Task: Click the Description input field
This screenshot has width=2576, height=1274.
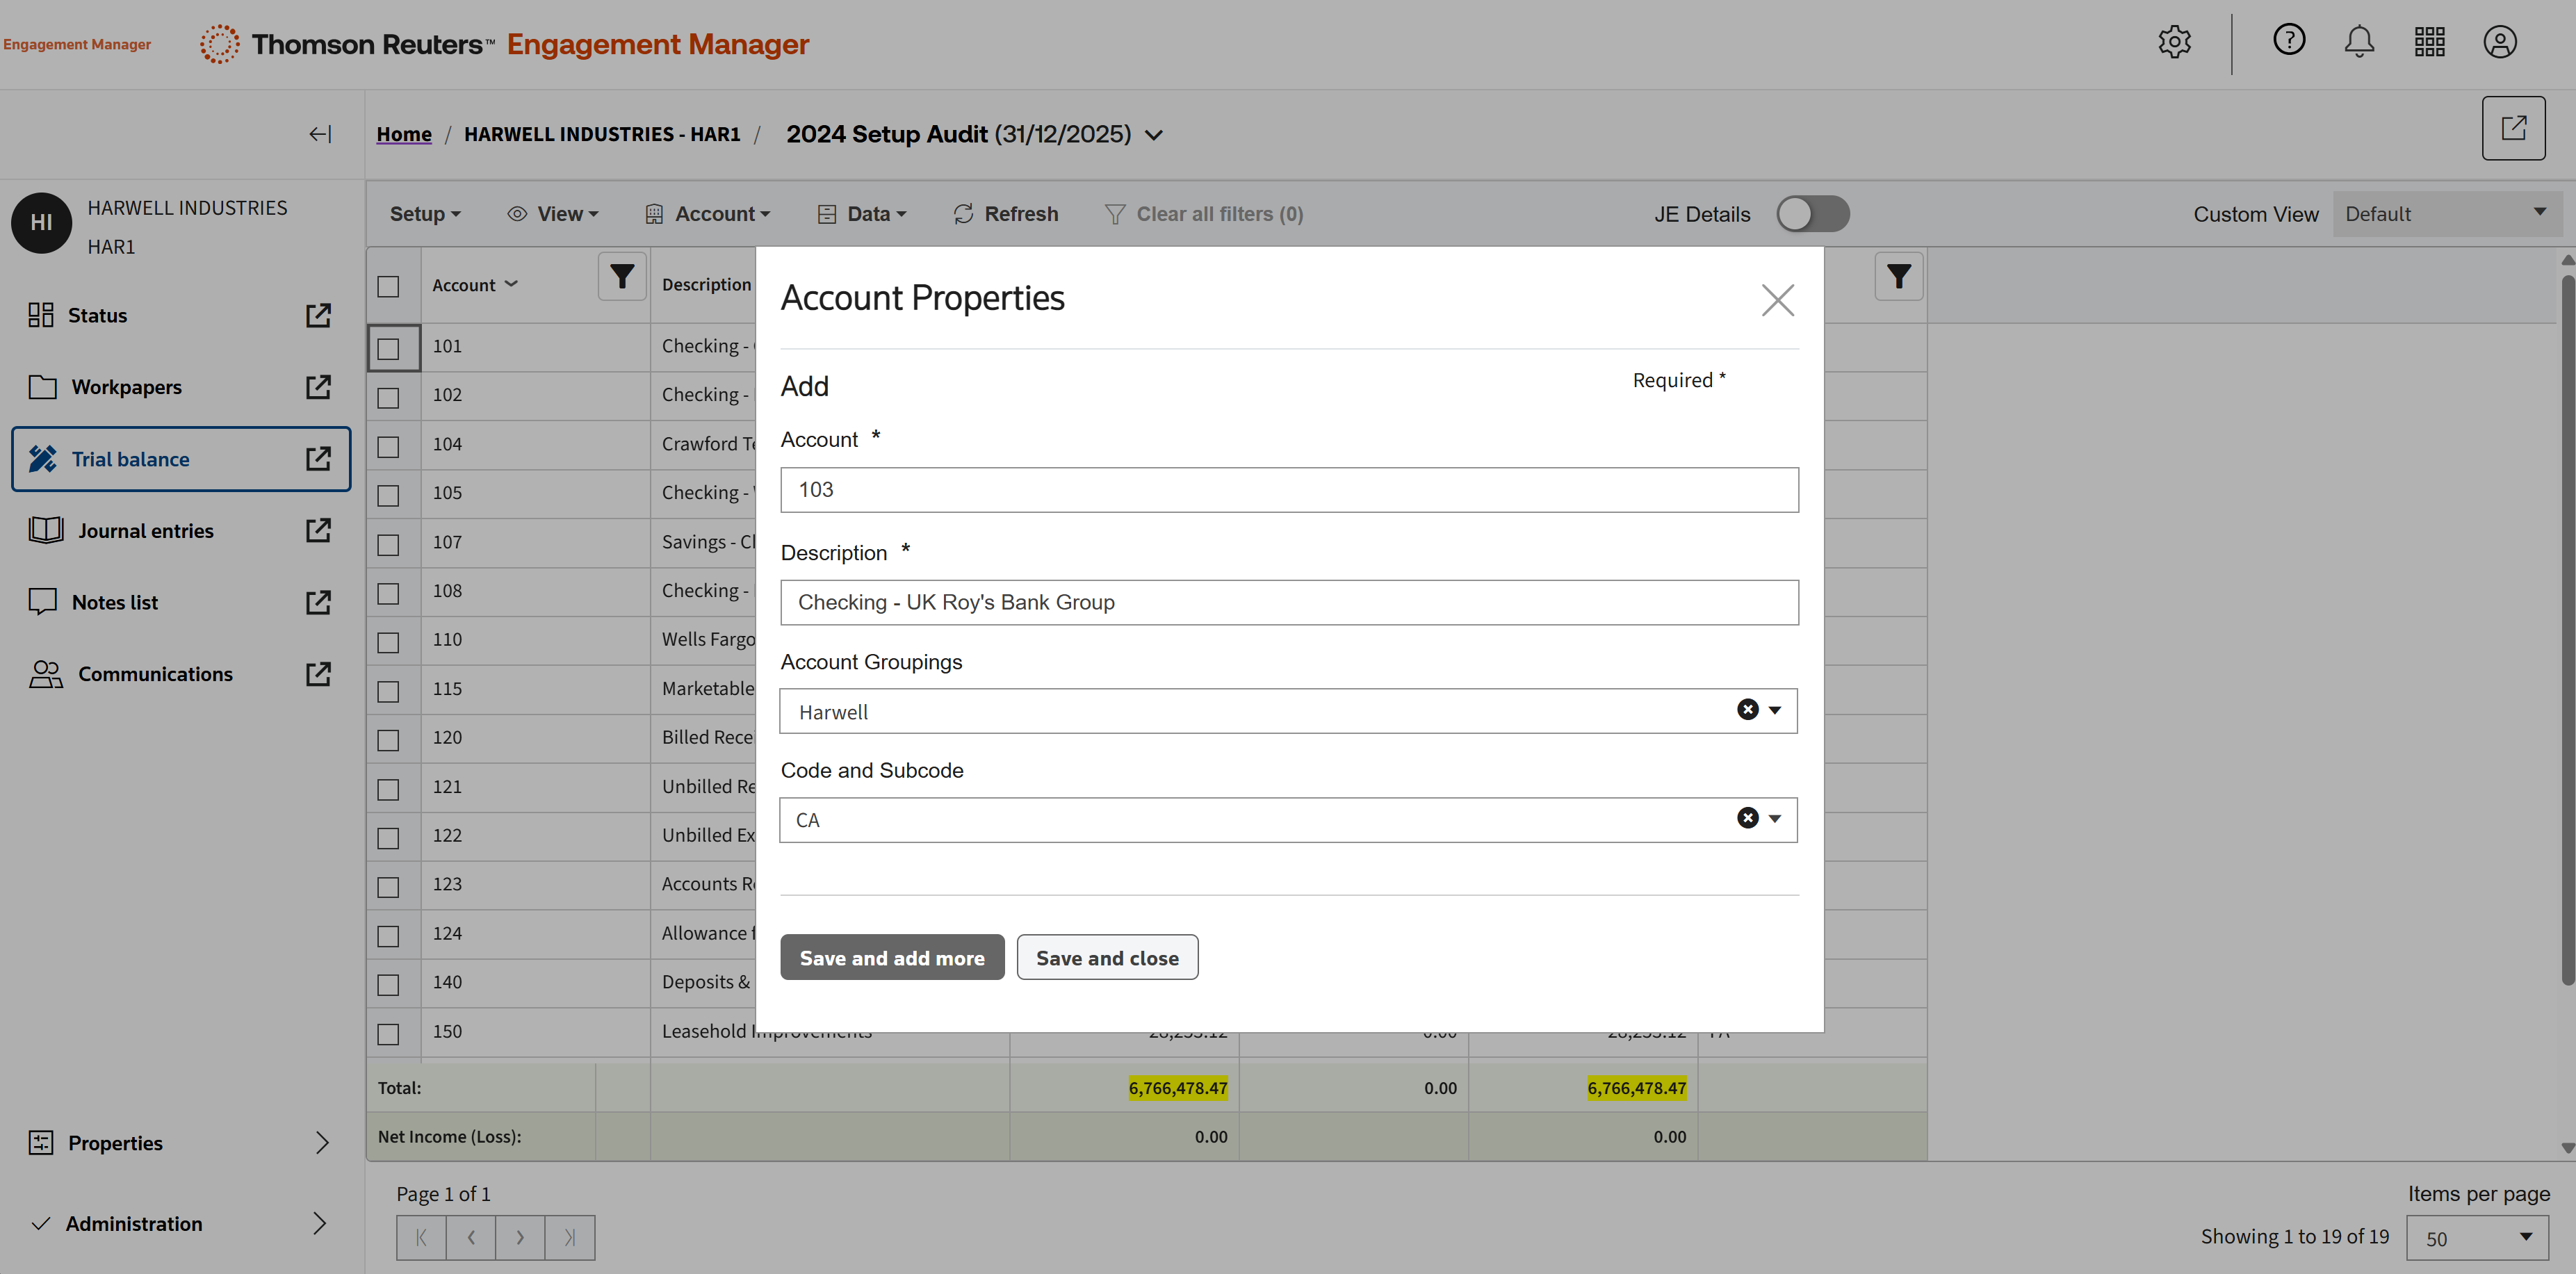Action: [1289, 602]
